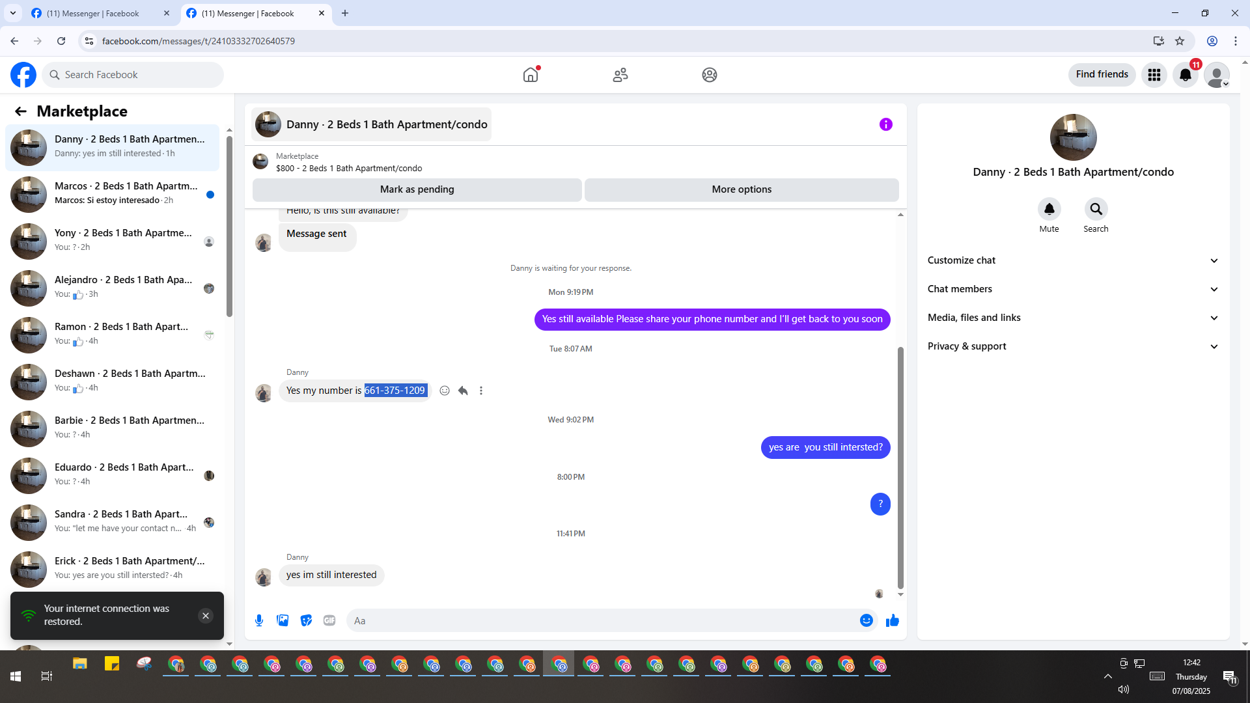
Task: Open the emoji picker in message field
Action: [x=866, y=620]
